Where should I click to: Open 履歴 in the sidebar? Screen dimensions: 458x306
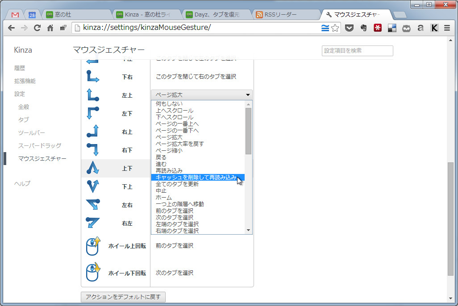tap(20, 68)
